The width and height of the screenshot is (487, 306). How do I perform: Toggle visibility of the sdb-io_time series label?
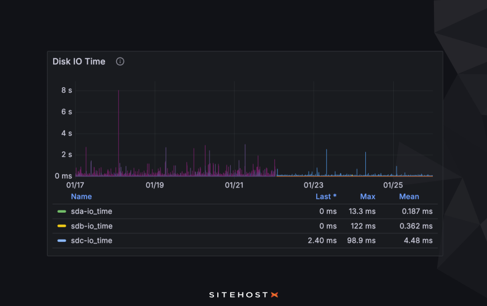92,226
